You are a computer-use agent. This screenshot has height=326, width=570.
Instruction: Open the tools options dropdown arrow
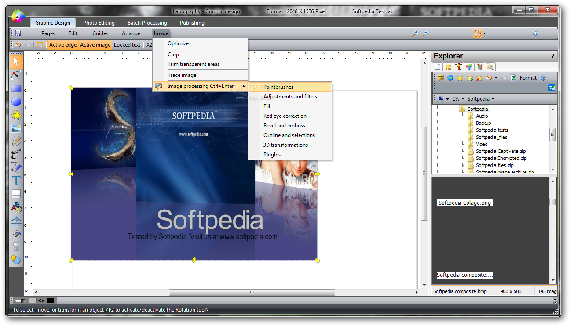pyautogui.click(x=484, y=33)
